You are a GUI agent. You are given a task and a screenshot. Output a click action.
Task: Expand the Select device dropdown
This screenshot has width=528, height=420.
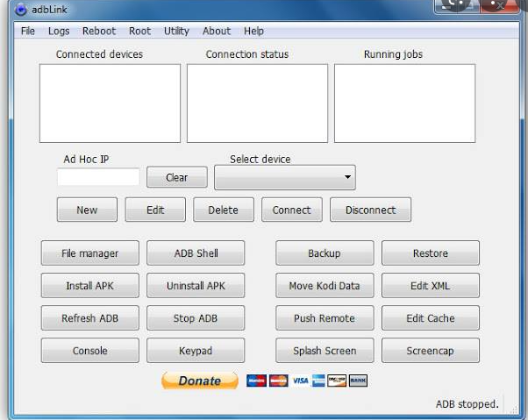coord(285,177)
